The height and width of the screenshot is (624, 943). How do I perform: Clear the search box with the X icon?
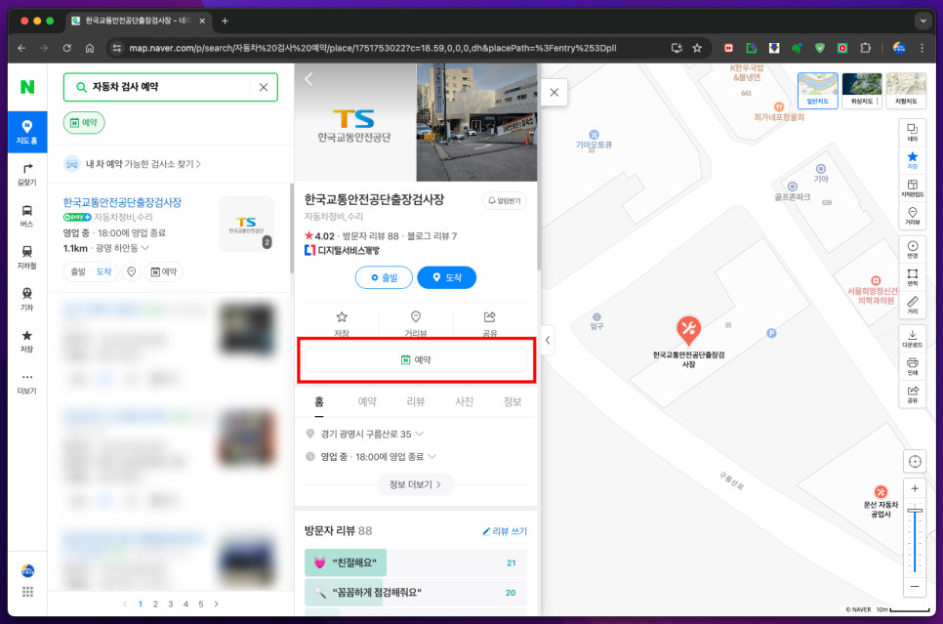(264, 87)
